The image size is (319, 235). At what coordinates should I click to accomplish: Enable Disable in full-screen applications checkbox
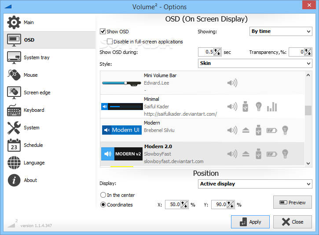(x=110, y=42)
